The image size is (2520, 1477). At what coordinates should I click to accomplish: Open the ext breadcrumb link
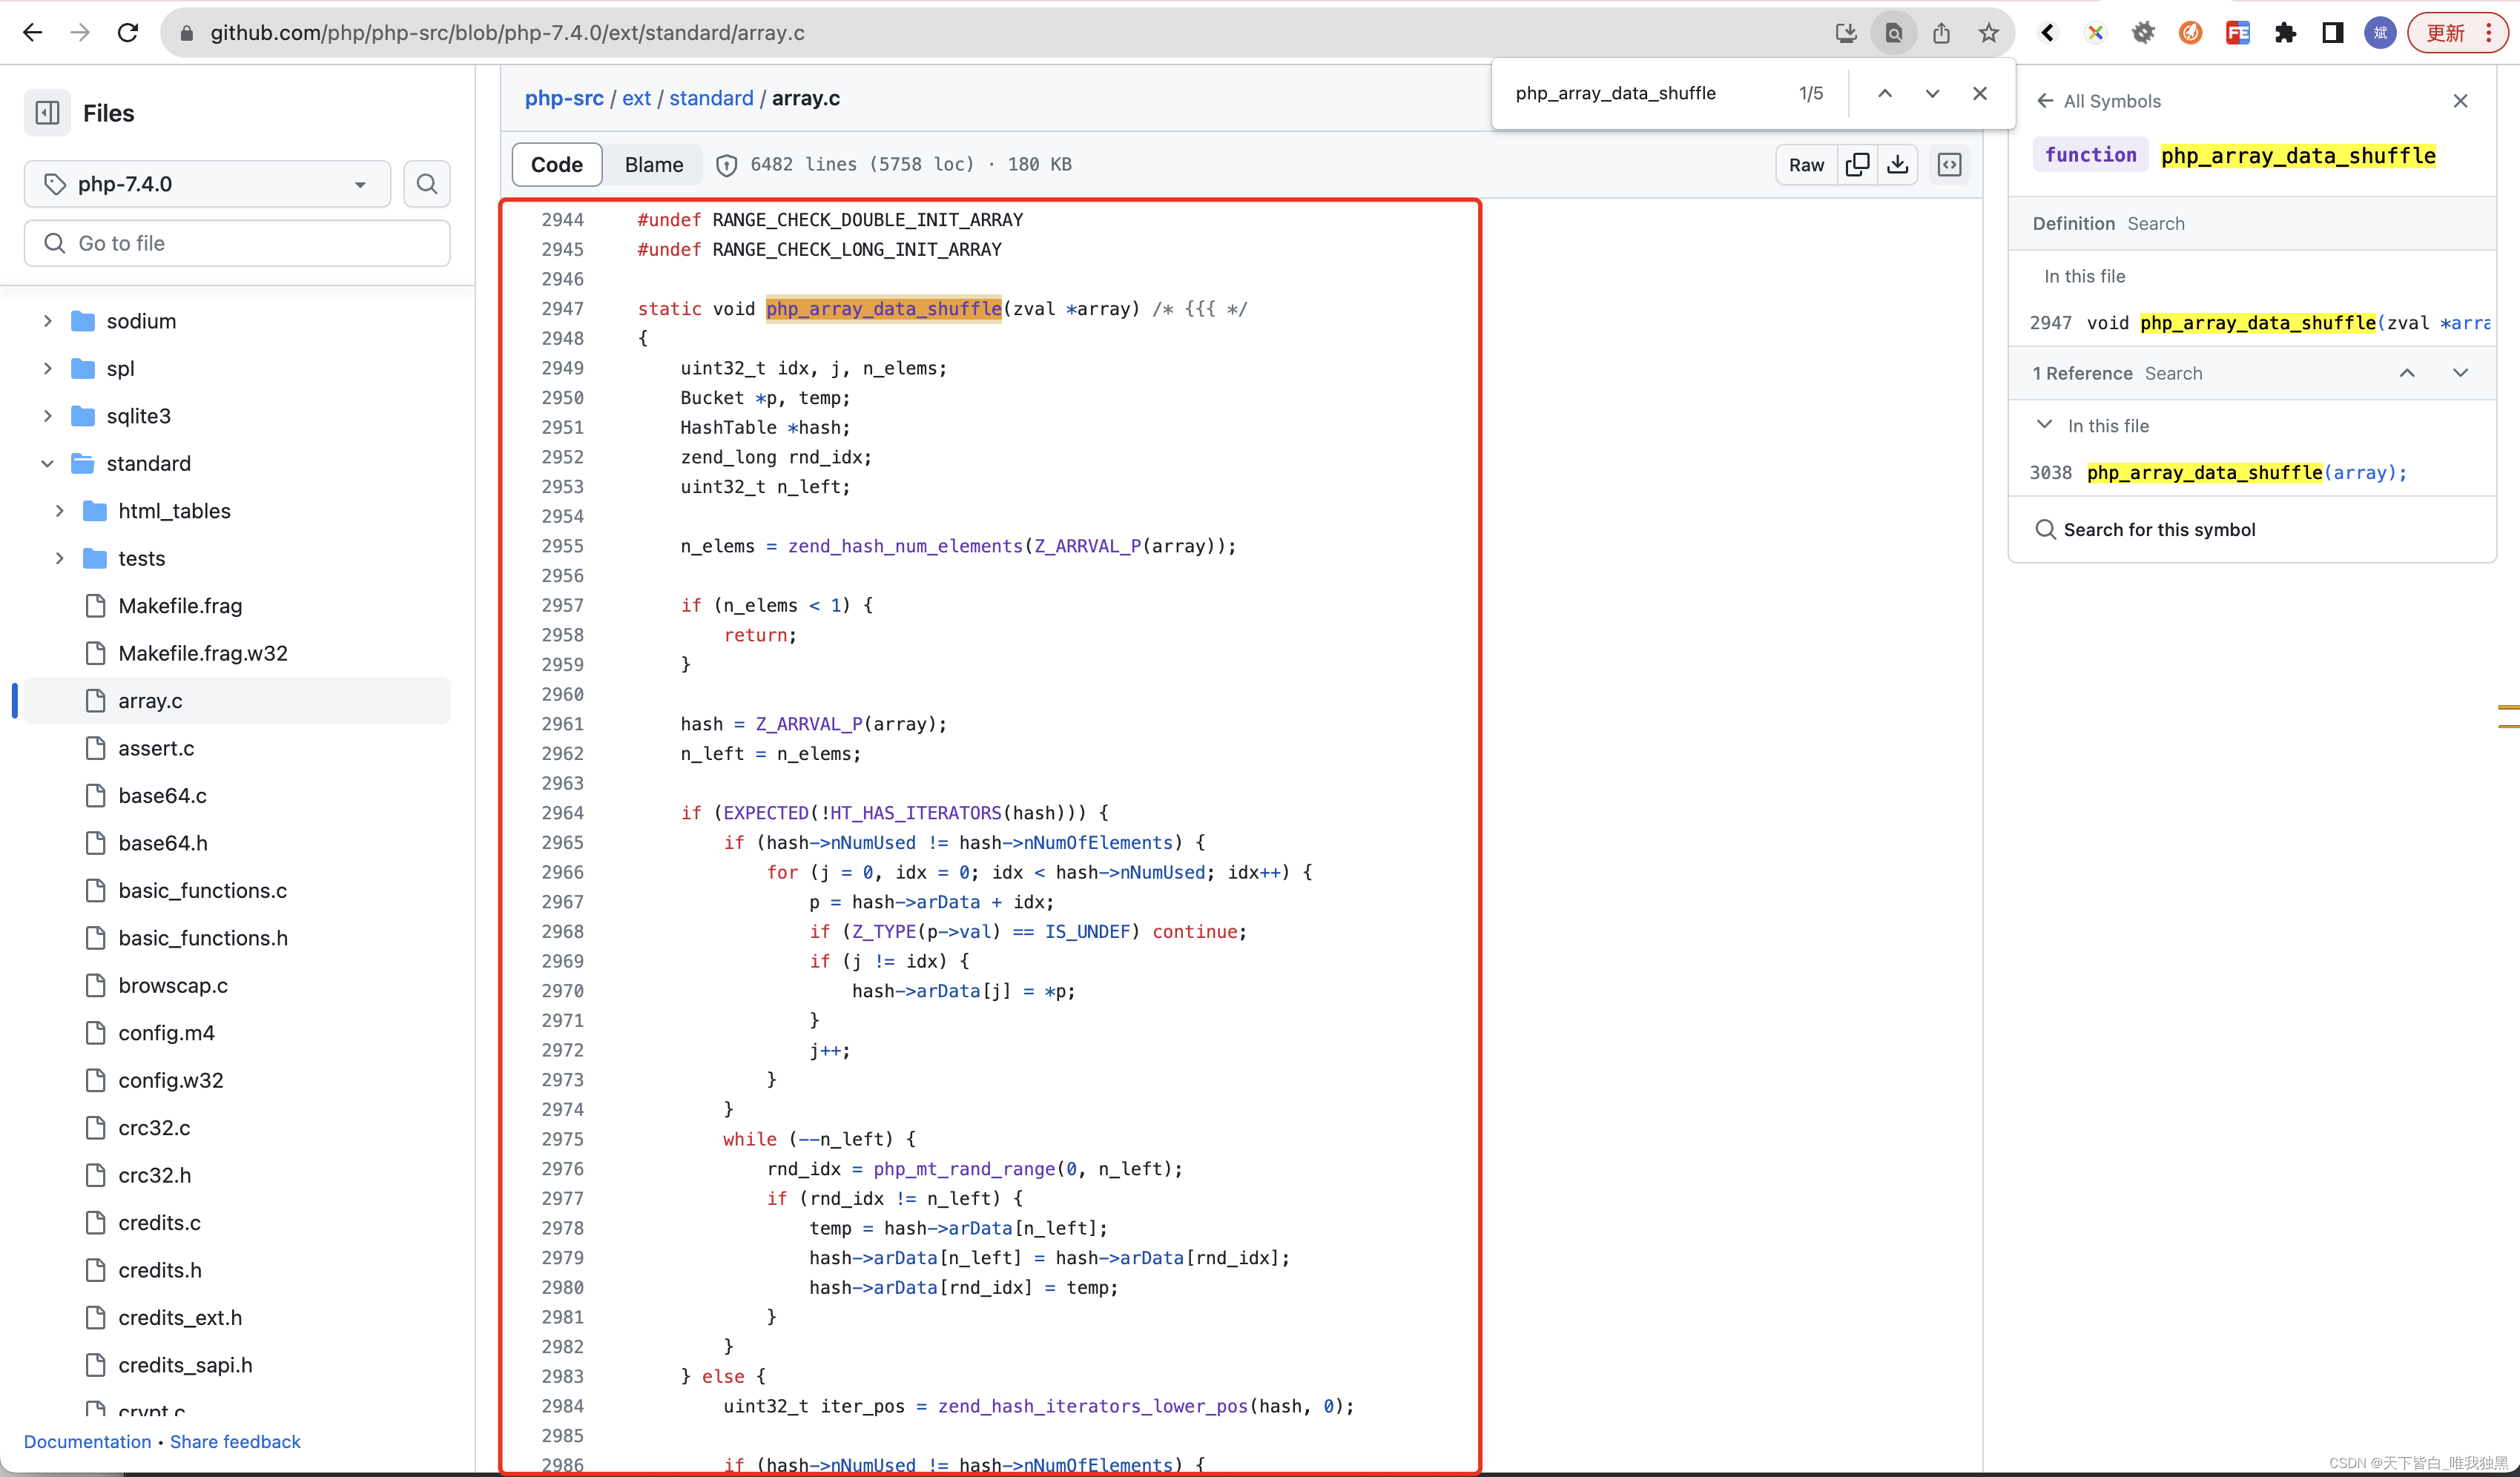(636, 98)
